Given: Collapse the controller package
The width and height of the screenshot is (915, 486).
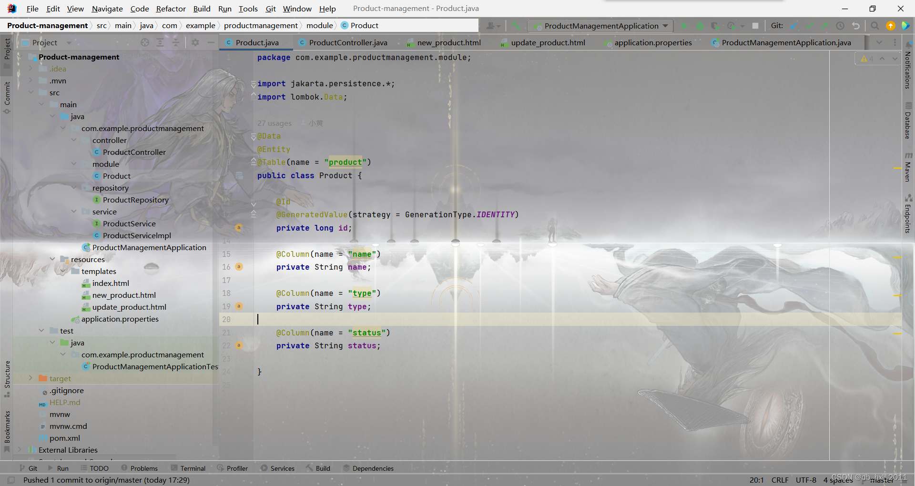Looking at the screenshot, I should (74, 140).
